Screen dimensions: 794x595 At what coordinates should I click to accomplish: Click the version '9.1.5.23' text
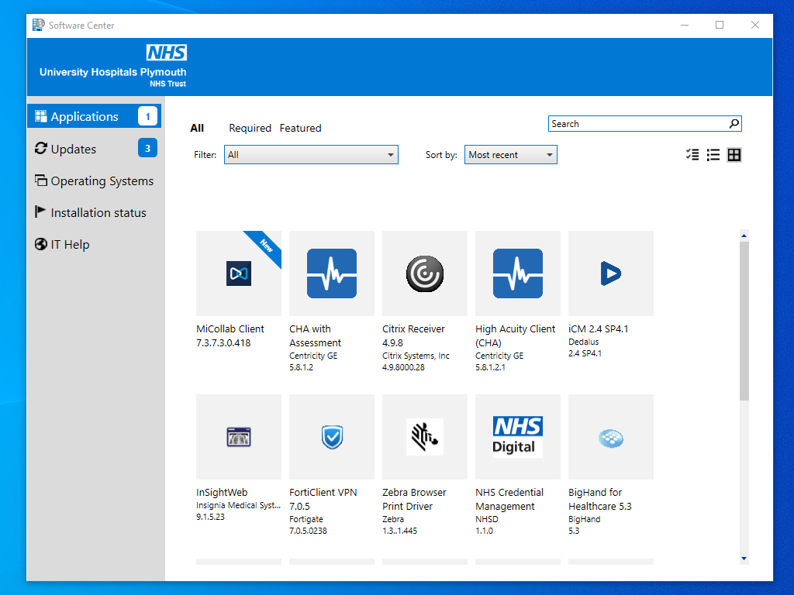pos(210,517)
